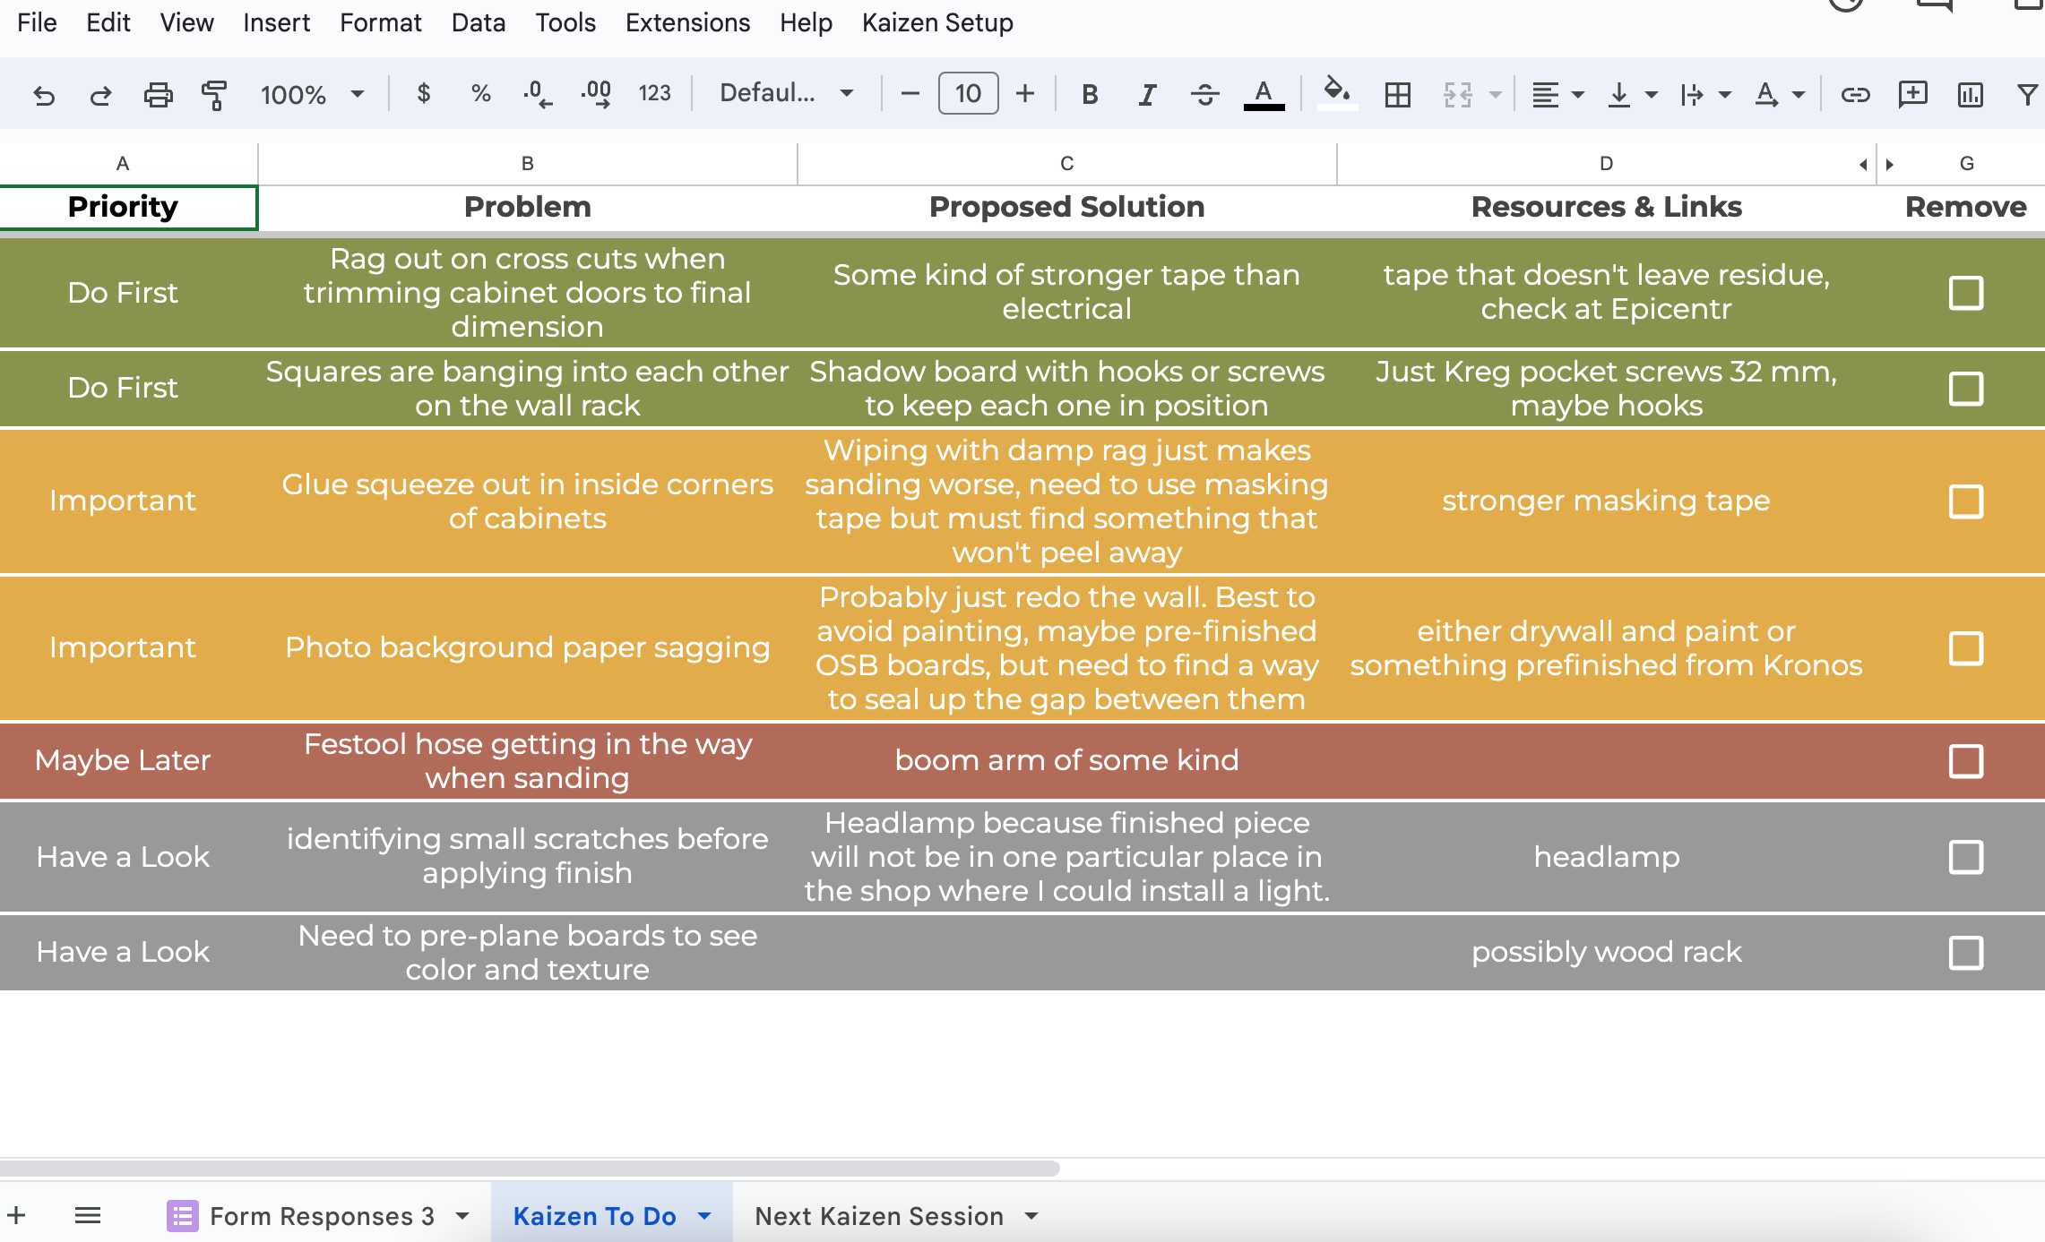
Task: Toggle bold formatting
Action: [x=1089, y=94]
